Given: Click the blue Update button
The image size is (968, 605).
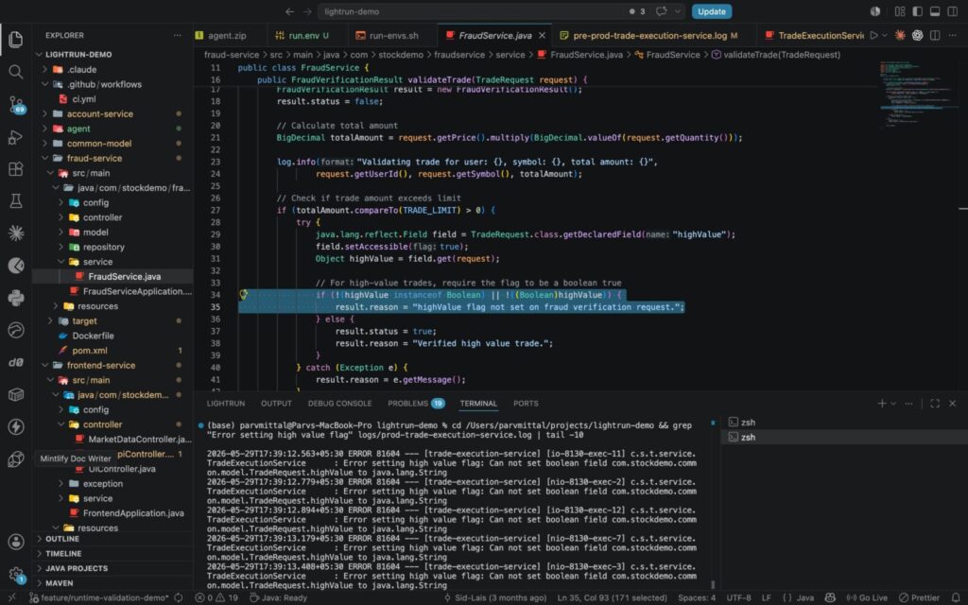Looking at the screenshot, I should (711, 11).
